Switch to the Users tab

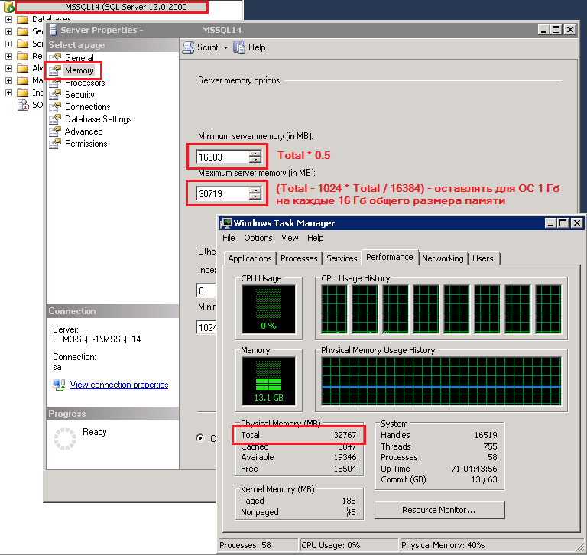click(x=483, y=258)
